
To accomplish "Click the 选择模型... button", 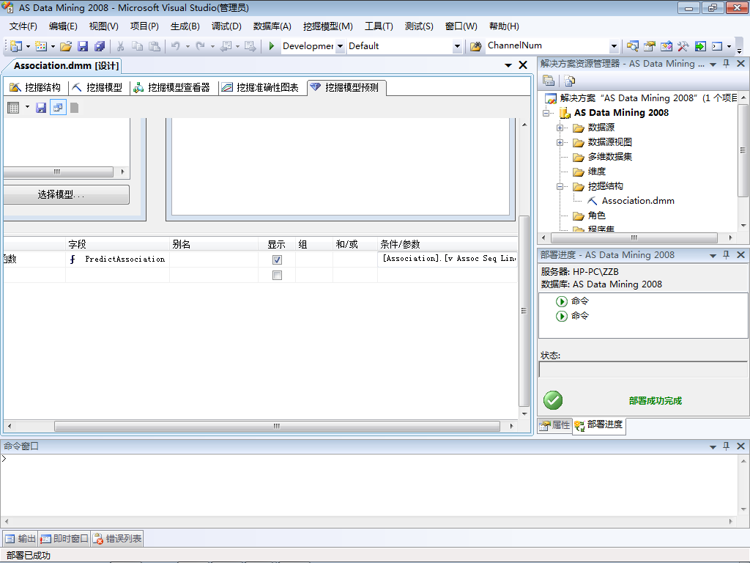I will click(65, 194).
